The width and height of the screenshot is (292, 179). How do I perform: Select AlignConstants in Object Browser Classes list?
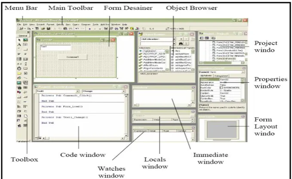[153, 68]
